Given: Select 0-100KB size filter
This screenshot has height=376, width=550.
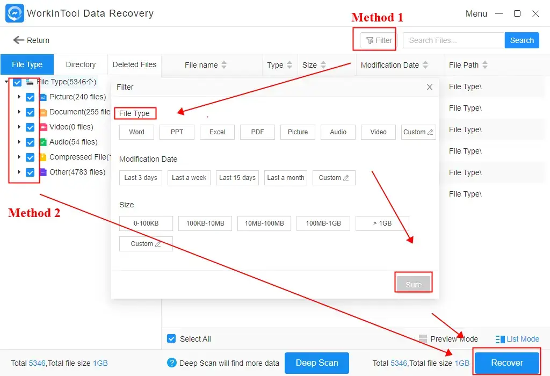Looking at the screenshot, I should (x=146, y=223).
